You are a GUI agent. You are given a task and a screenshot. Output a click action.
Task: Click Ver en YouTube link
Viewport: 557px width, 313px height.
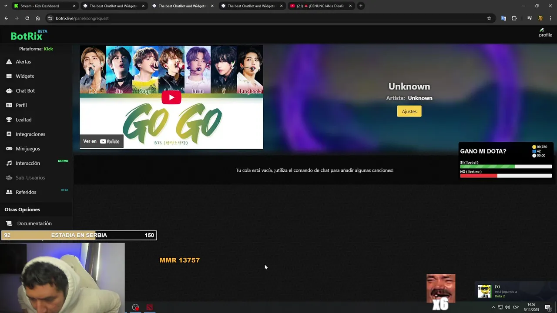tap(101, 141)
